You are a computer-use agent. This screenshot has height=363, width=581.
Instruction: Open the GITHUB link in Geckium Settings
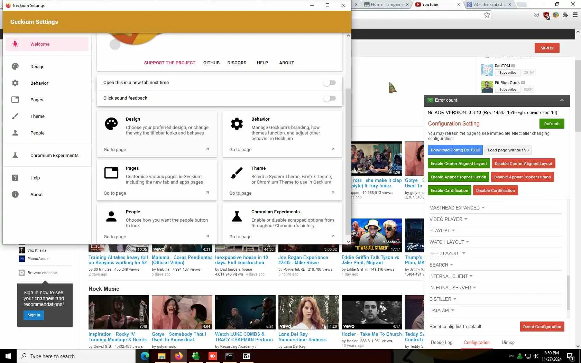pyautogui.click(x=211, y=63)
